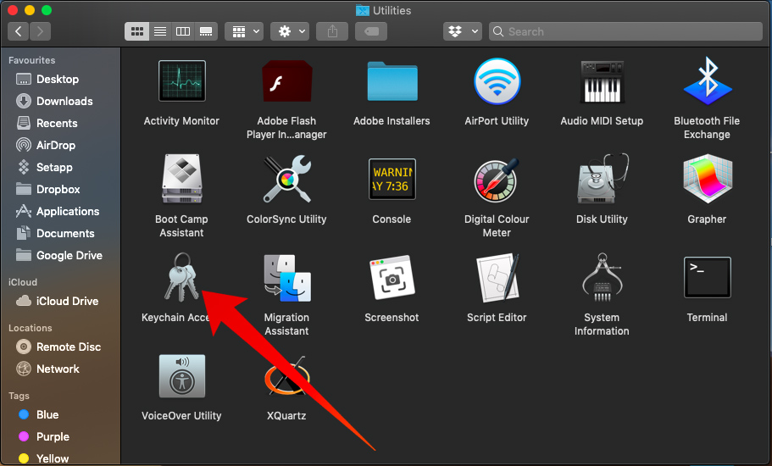Click the Edit Tags toolbar button
The image size is (772, 466).
tap(371, 31)
